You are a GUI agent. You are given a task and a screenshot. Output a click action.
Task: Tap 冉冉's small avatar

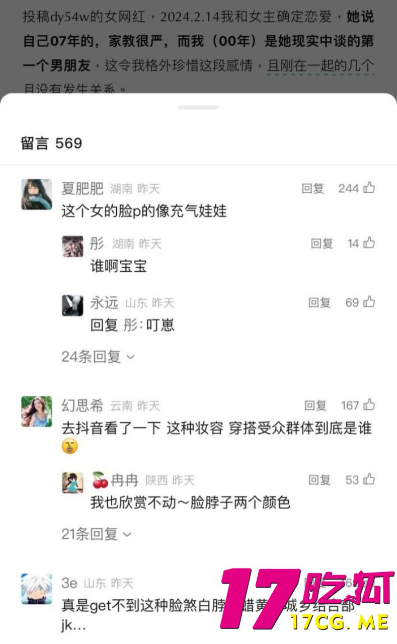click(x=72, y=482)
